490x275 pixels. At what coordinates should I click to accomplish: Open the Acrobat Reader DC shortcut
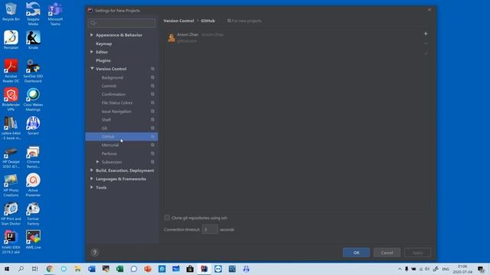point(11,71)
